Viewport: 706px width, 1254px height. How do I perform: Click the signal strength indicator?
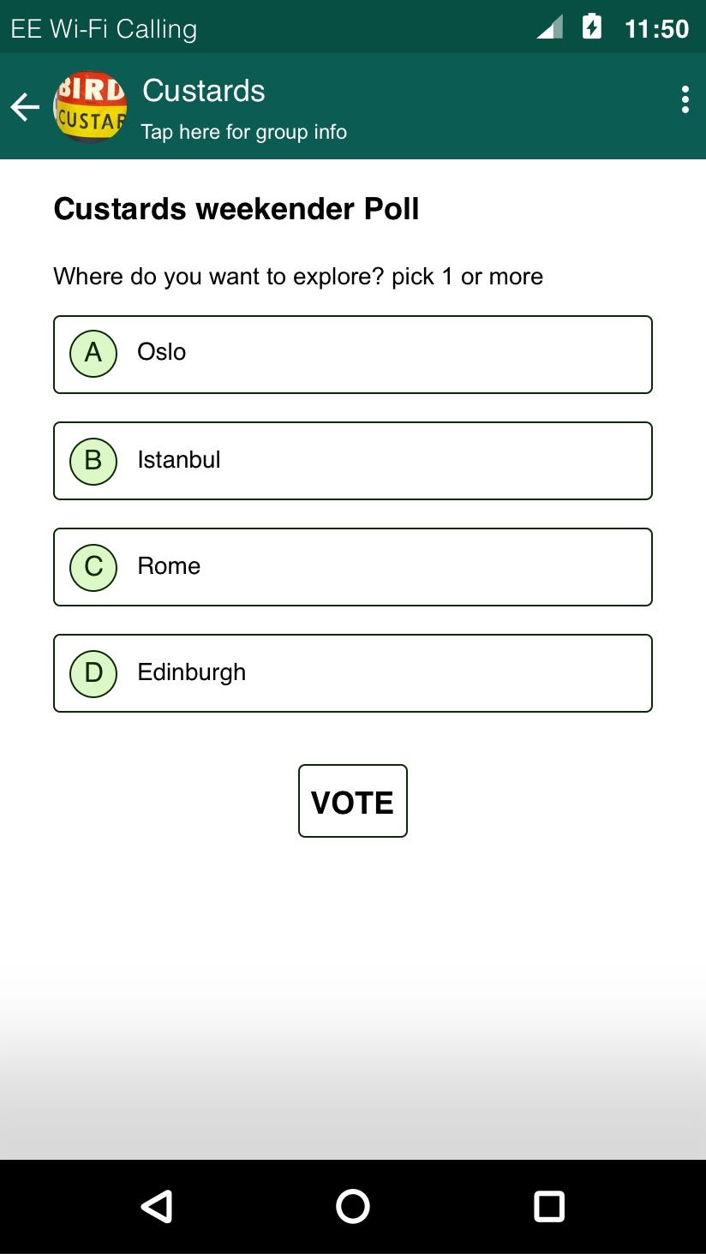[549, 26]
